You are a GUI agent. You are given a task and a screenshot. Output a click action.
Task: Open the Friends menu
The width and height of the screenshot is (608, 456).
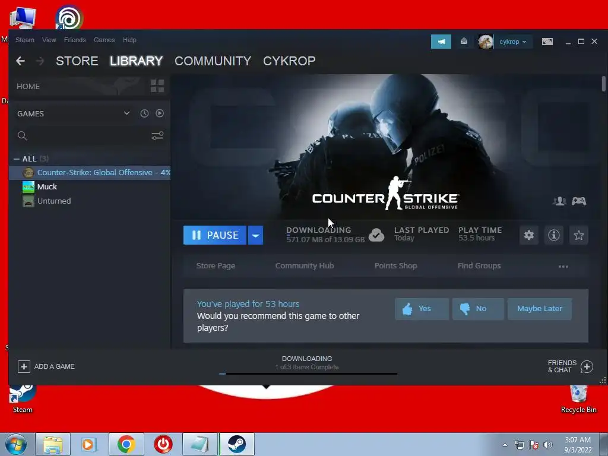point(75,40)
